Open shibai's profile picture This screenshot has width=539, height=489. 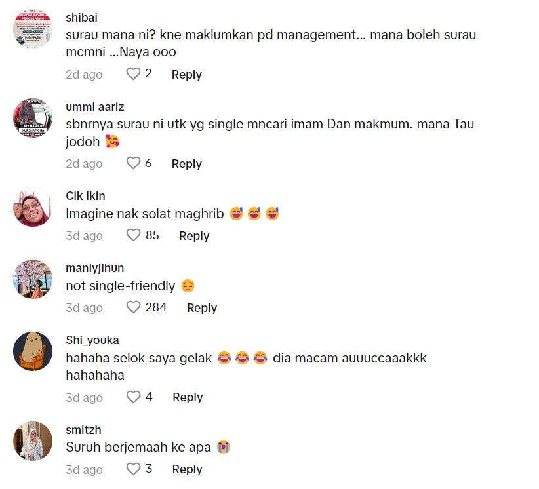33,29
